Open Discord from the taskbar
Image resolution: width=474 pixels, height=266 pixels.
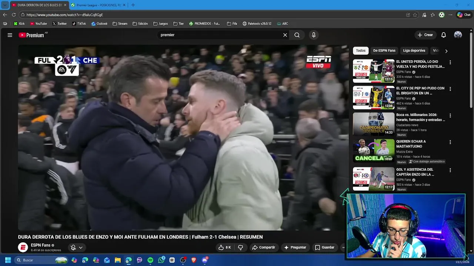pyautogui.click(x=205, y=260)
